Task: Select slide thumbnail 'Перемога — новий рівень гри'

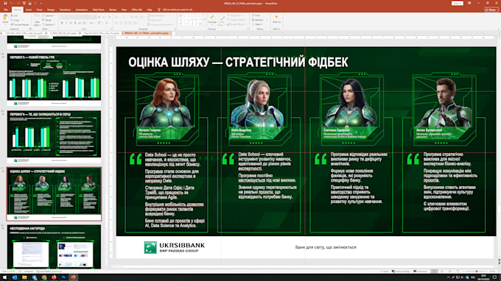Action: pyautogui.click(x=54, y=77)
